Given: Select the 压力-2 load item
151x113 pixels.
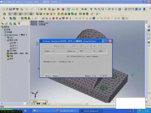Looking at the screenshot, I should (14, 48).
